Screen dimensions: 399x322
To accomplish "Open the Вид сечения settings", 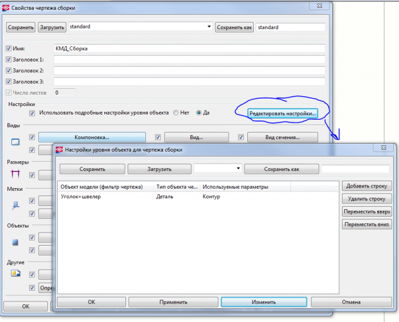I will [283, 137].
